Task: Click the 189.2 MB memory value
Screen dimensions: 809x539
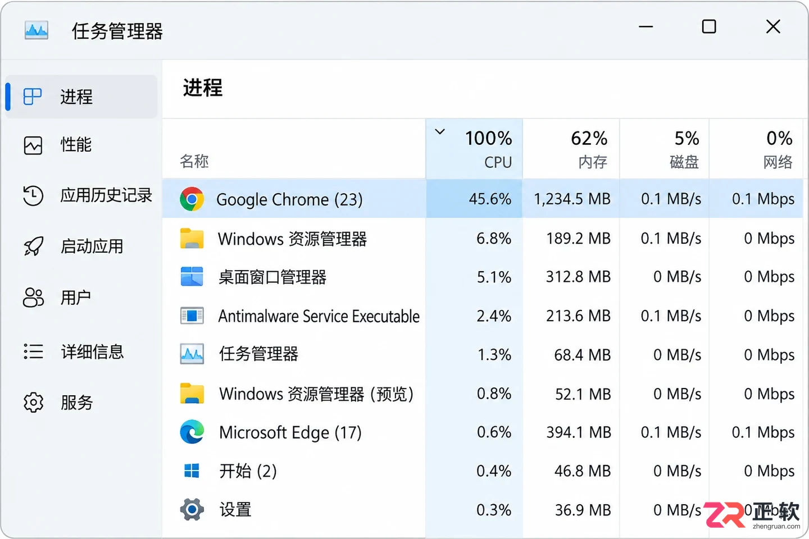Action: pos(578,238)
